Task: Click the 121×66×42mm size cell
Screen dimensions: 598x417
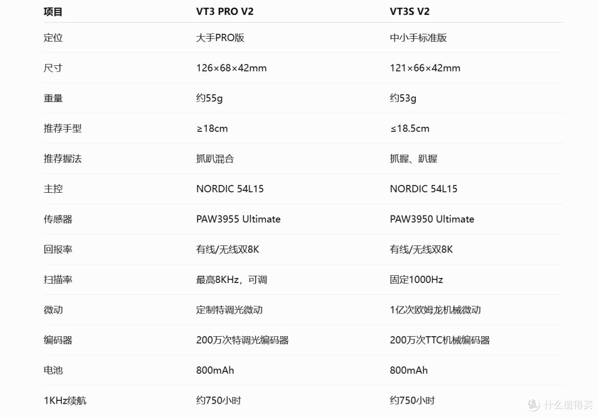Action: 425,68
